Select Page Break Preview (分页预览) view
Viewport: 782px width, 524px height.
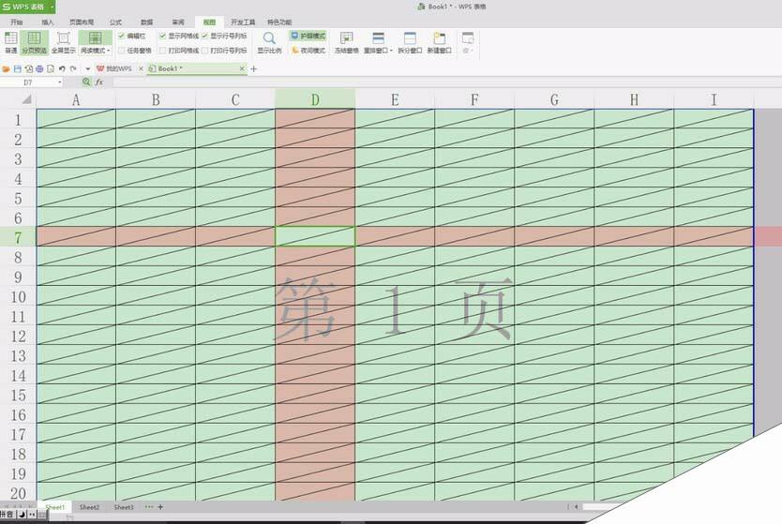point(34,42)
